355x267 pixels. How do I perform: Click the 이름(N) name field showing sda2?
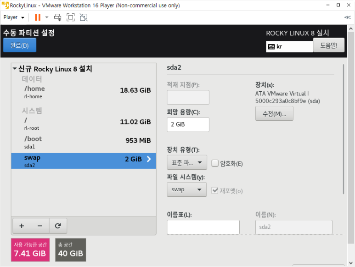coord(293,227)
